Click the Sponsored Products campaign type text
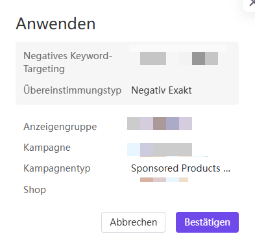 pos(176,168)
